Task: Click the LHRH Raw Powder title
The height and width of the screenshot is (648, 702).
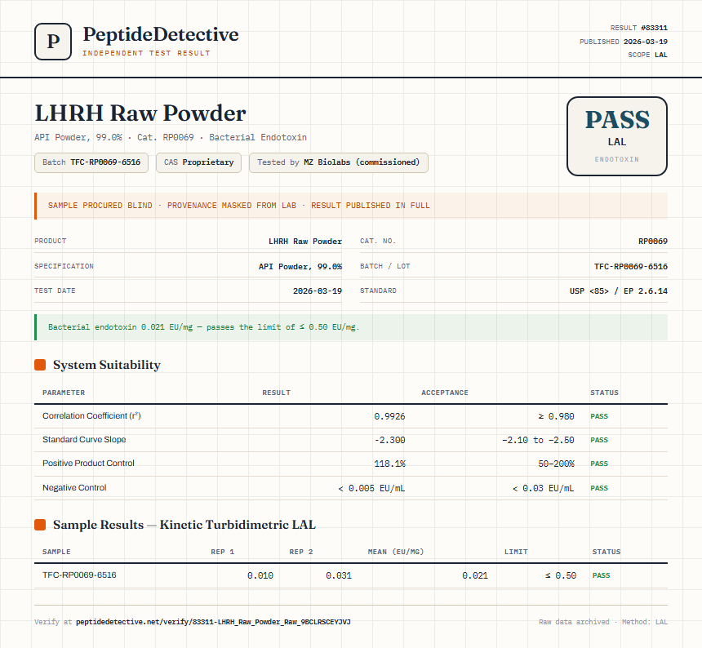Action: click(x=140, y=113)
